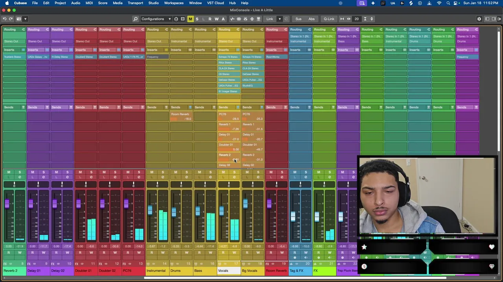Open the VST Cloud menu
This screenshot has height=282, width=503.
(x=215, y=3)
